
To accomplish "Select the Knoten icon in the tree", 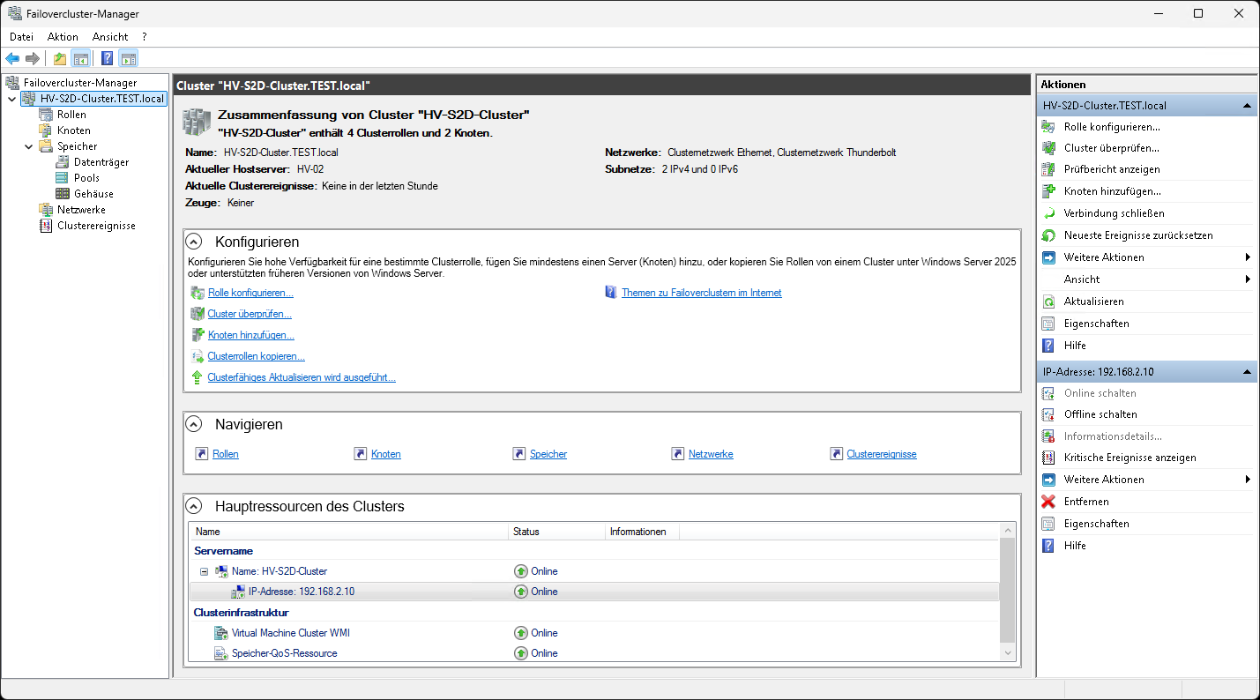I will tap(46, 130).
